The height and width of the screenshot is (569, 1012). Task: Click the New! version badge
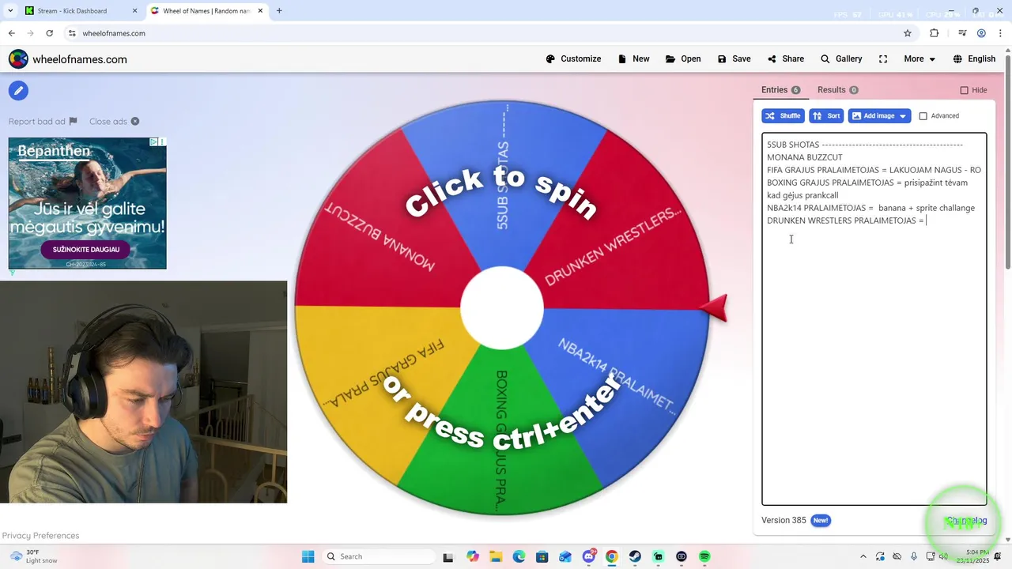point(821,520)
